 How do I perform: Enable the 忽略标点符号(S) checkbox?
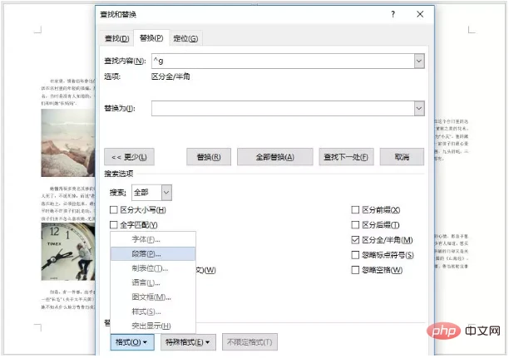pyautogui.click(x=355, y=255)
